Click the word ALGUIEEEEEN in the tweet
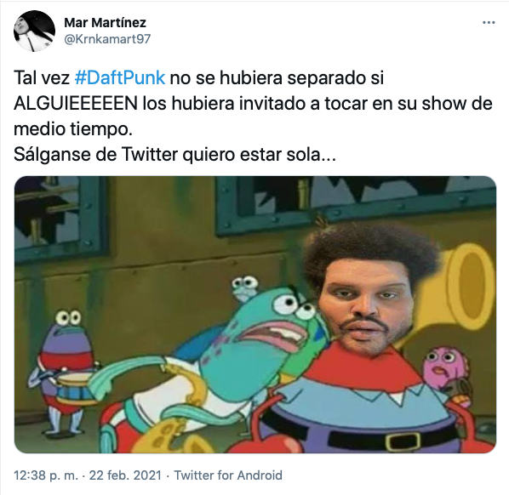 click(76, 104)
